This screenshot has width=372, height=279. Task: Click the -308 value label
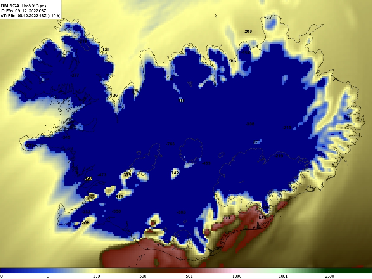click(250, 124)
